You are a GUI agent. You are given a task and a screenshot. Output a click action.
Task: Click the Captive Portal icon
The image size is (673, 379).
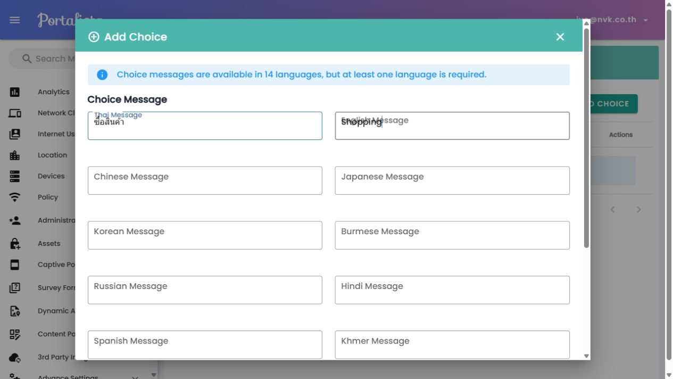tap(15, 265)
